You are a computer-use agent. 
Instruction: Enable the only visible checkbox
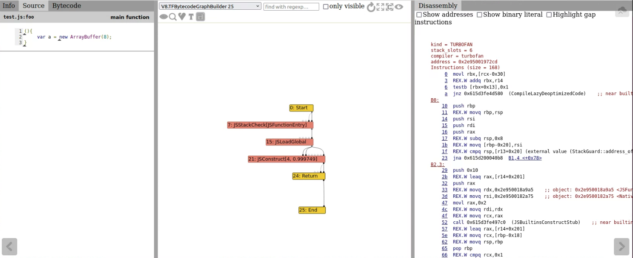click(x=326, y=7)
